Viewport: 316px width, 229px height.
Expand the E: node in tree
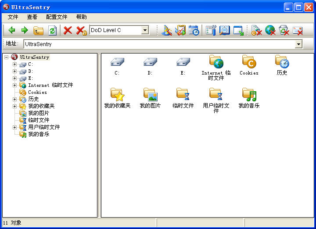[14, 78]
